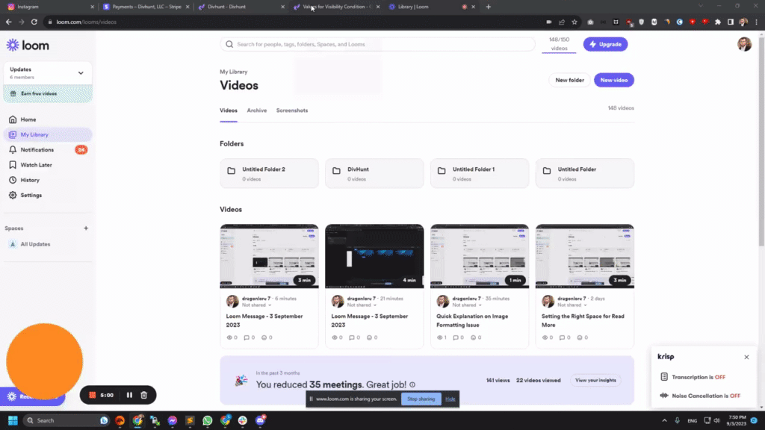Switch to Payments Divhunt Stripe tab
Screen dimensions: 765x430
(x=146, y=7)
